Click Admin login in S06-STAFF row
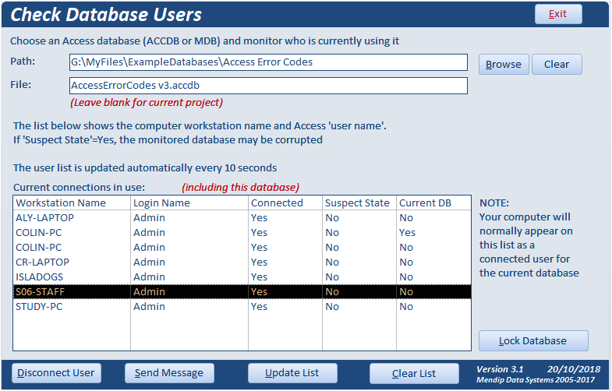Screen dimensions: 612x391 pyautogui.click(x=149, y=292)
